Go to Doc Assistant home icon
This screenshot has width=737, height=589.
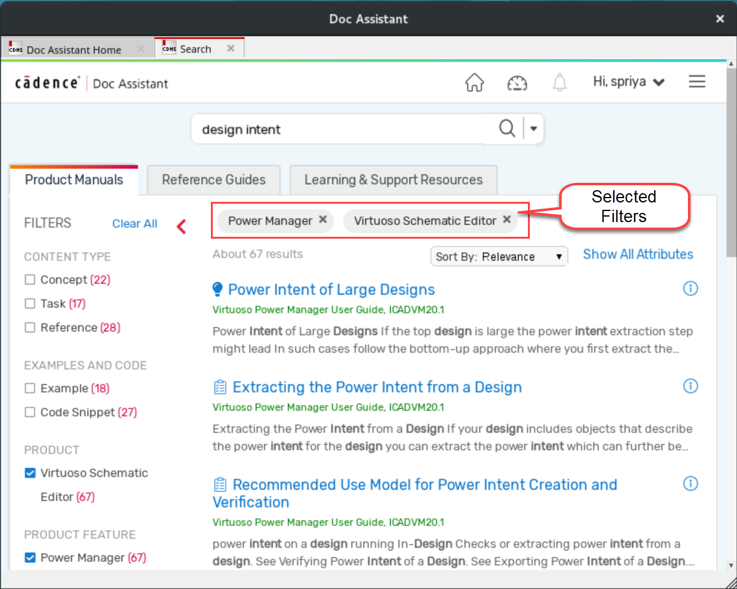[x=475, y=83]
